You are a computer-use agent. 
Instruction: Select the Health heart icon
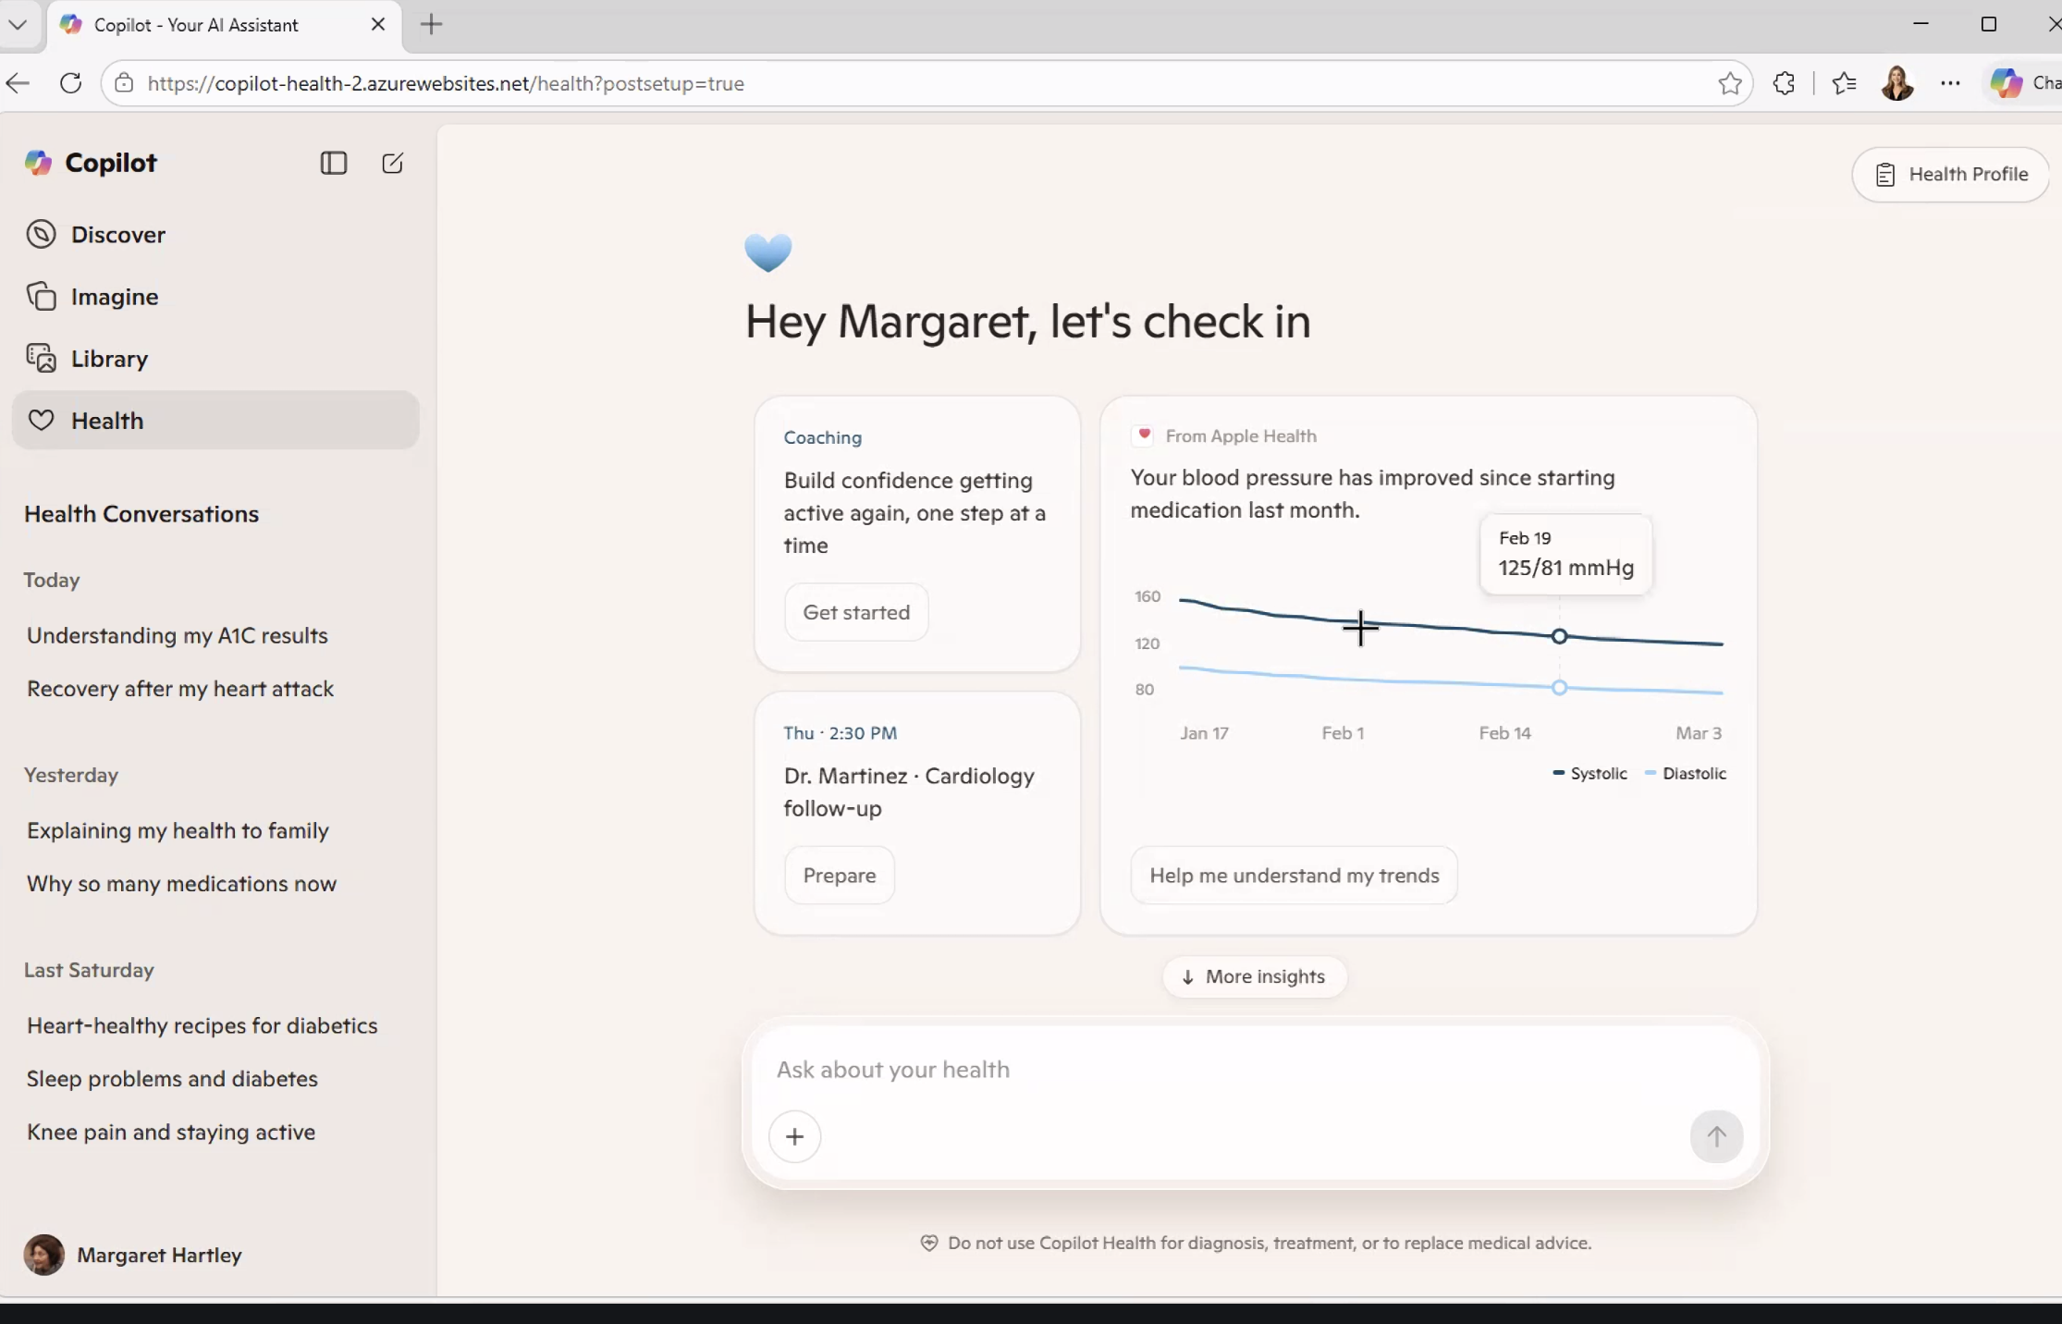pyautogui.click(x=41, y=420)
